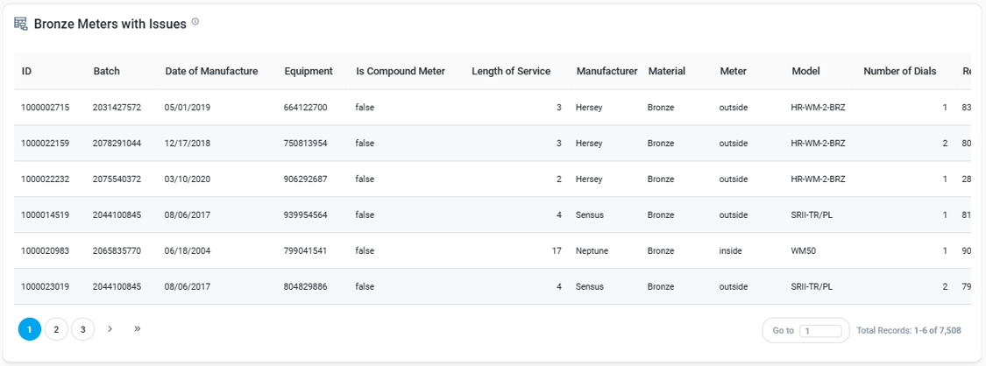Viewport: 986px width, 366px height.
Task: Sort by Batch column header
Action: coord(107,71)
